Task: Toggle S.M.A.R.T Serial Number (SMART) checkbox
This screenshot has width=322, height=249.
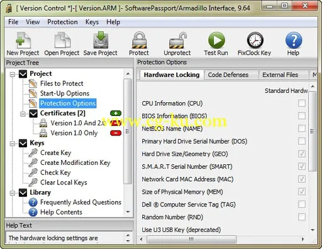Action: [x=302, y=166]
